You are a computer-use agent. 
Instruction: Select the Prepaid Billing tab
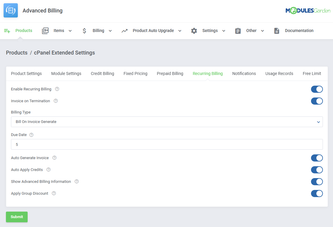pos(170,73)
